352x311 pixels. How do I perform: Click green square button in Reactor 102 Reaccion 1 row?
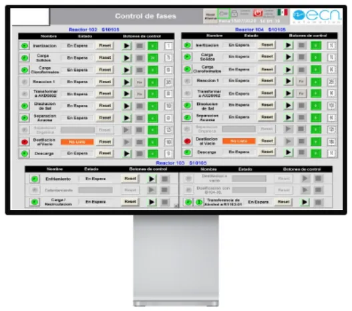(x=153, y=82)
